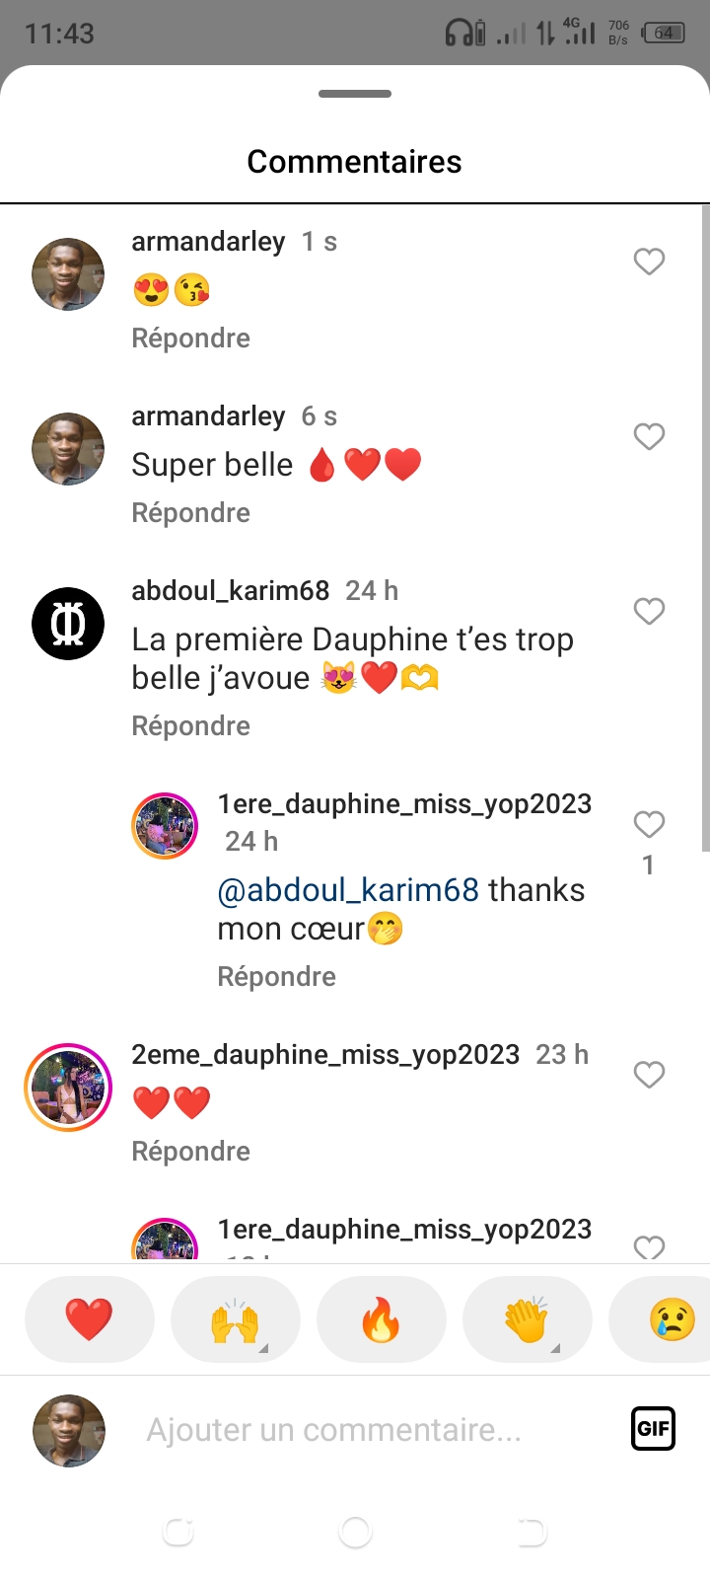Viewport: 710px width, 1579px height.
Task: Like armandarley's "Super belle" comment
Action: tap(649, 436)
